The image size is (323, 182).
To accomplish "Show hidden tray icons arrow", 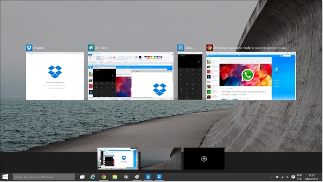I will point(272,177).
